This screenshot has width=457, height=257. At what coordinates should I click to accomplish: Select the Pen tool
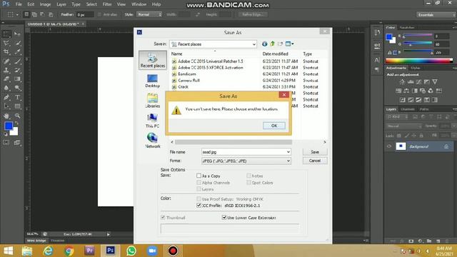(6, 97)
